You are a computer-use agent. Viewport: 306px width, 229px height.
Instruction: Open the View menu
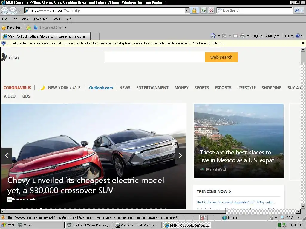[x=25, y=19]
